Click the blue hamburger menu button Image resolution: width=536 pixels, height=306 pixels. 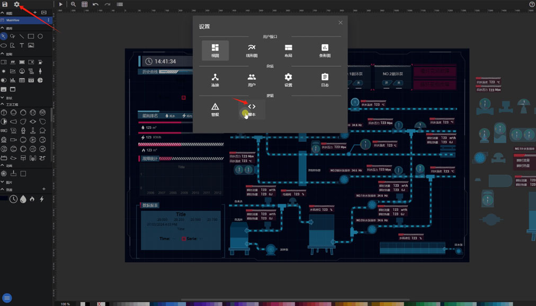7,298
